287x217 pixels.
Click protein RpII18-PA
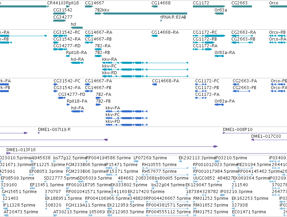pyautogui.click(x=68, y=105)
